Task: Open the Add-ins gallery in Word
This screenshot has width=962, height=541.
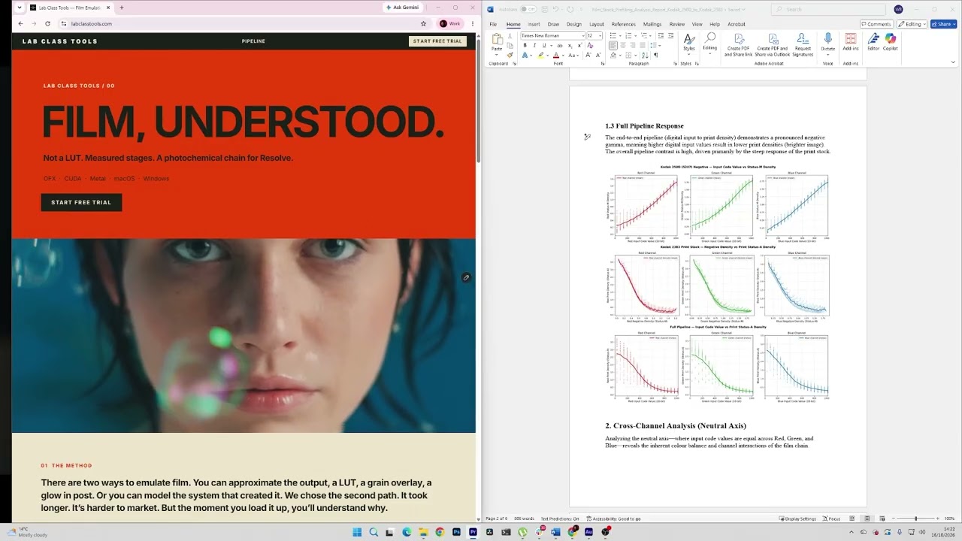Action: (851, 42)
